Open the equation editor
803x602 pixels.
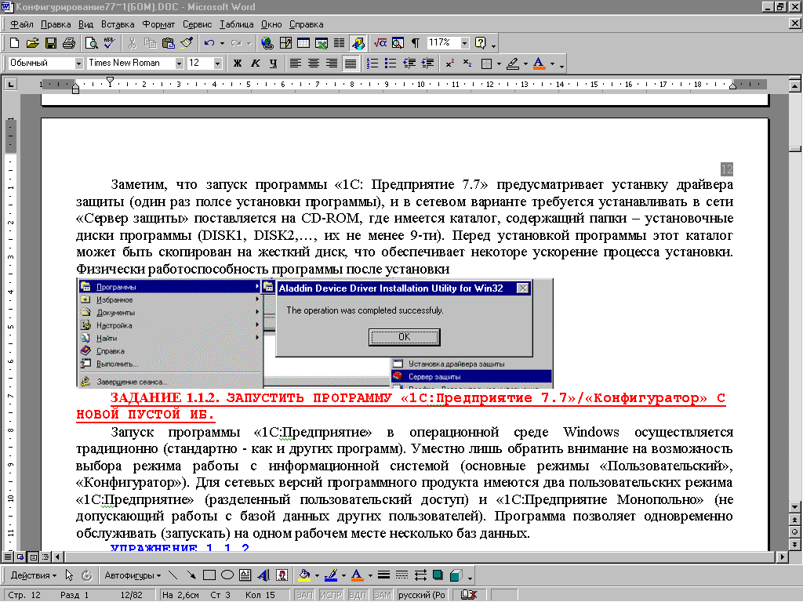point(380,43)
